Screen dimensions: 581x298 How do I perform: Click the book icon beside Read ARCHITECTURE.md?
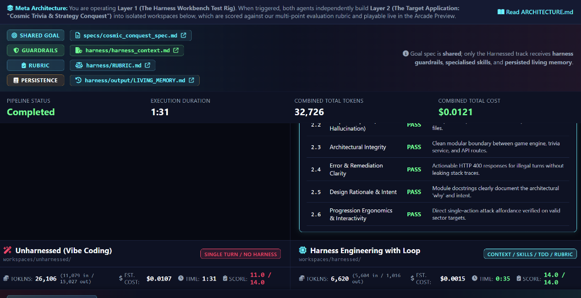tap(500, 12)
